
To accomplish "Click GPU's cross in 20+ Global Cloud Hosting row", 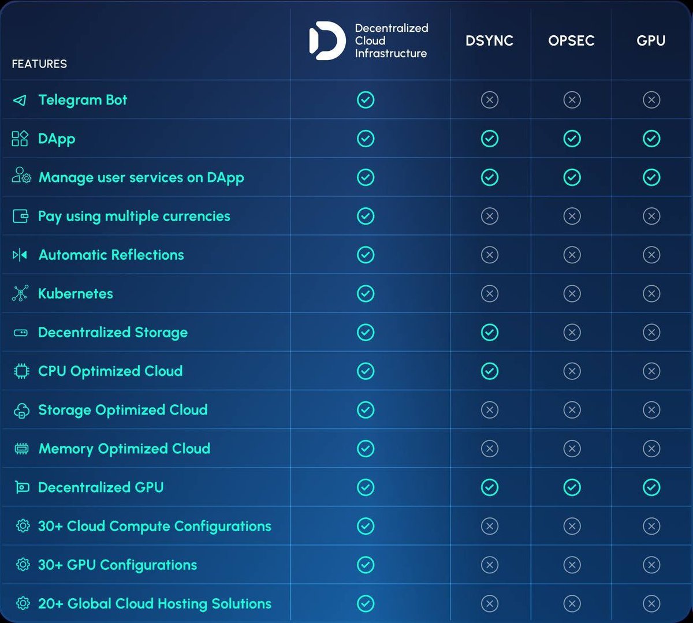I will 651,603.
